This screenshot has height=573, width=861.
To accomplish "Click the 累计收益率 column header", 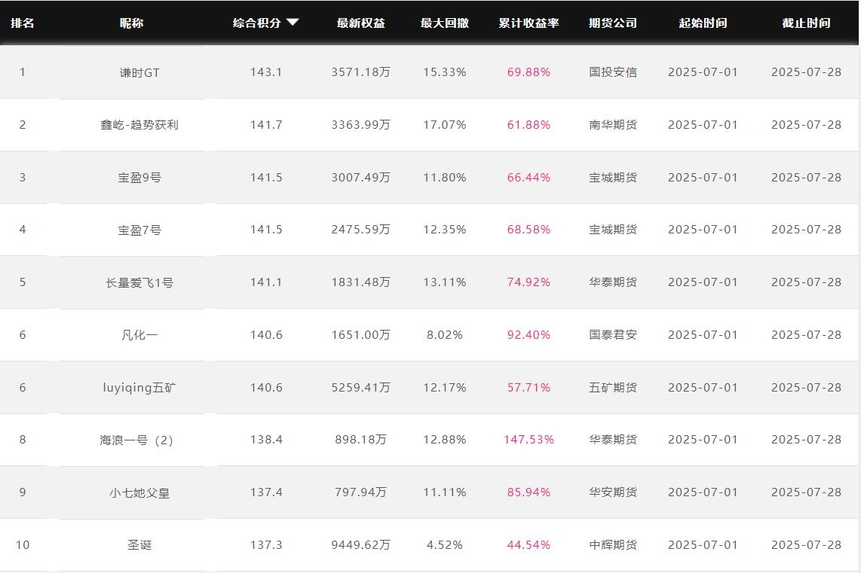I will (x=529, y=23).
